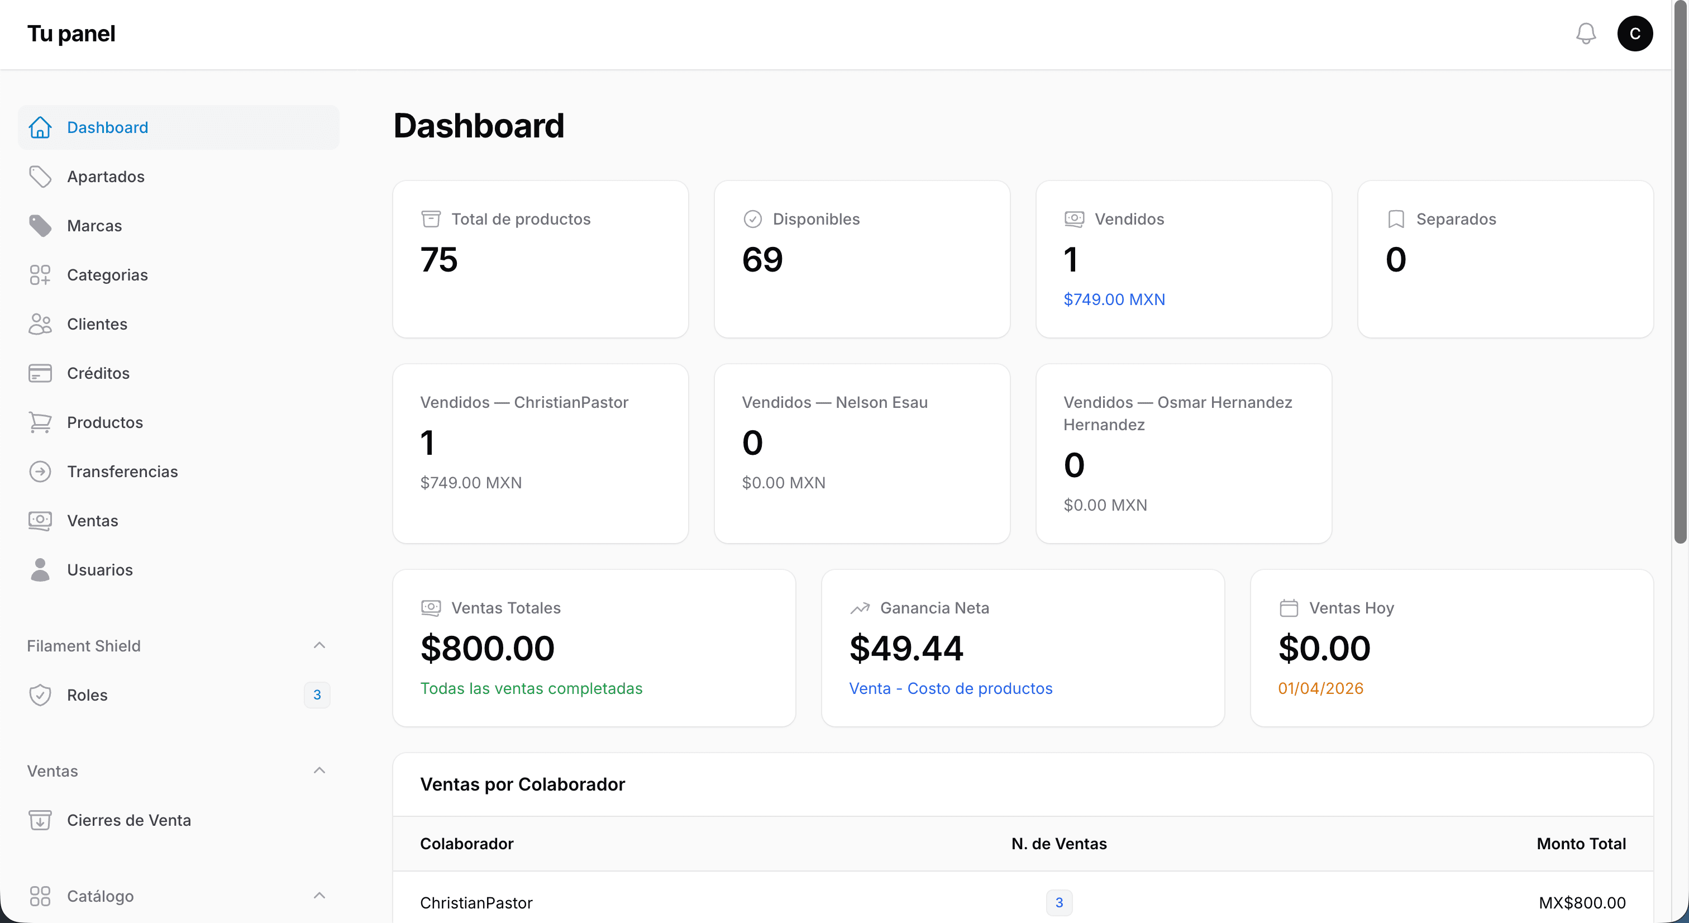Image resolution: width=1689 pixels, height=923 pixels.
Task: Open the user avatar menu
Action: coord(1635,34)
